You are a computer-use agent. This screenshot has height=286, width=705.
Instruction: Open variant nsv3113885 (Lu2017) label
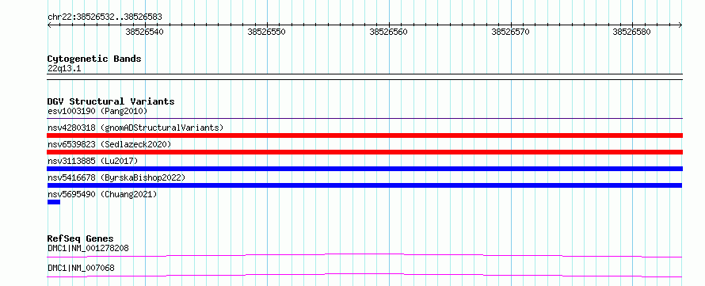coord(93,161)
